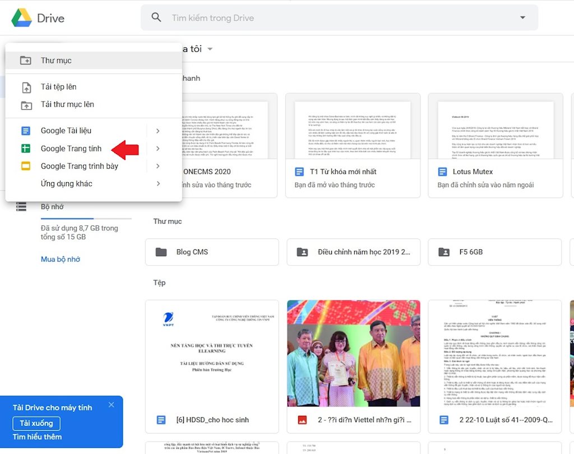Screen dimensions: 574x454
Task: Click the new folder icon beside Thư mục
Action: [25, 60]
